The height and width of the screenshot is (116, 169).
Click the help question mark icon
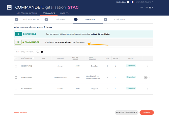[128, 2]
